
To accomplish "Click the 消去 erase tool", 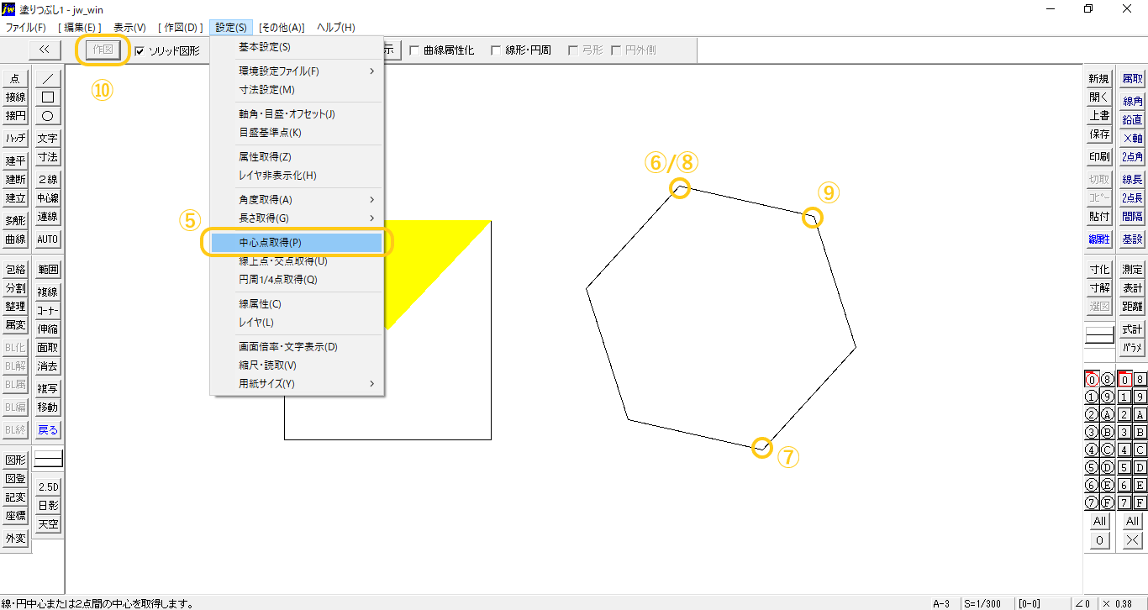I will pyautogui.click(x=48, y=366).
